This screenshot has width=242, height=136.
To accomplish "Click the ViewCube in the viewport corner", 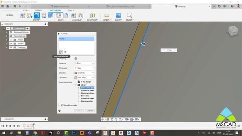I will coord(233,31).
